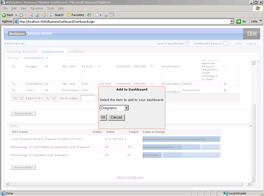The height and width of the screenshot is (196, 264).
Task: Open the Edit menu
Action: coord(14,8)
